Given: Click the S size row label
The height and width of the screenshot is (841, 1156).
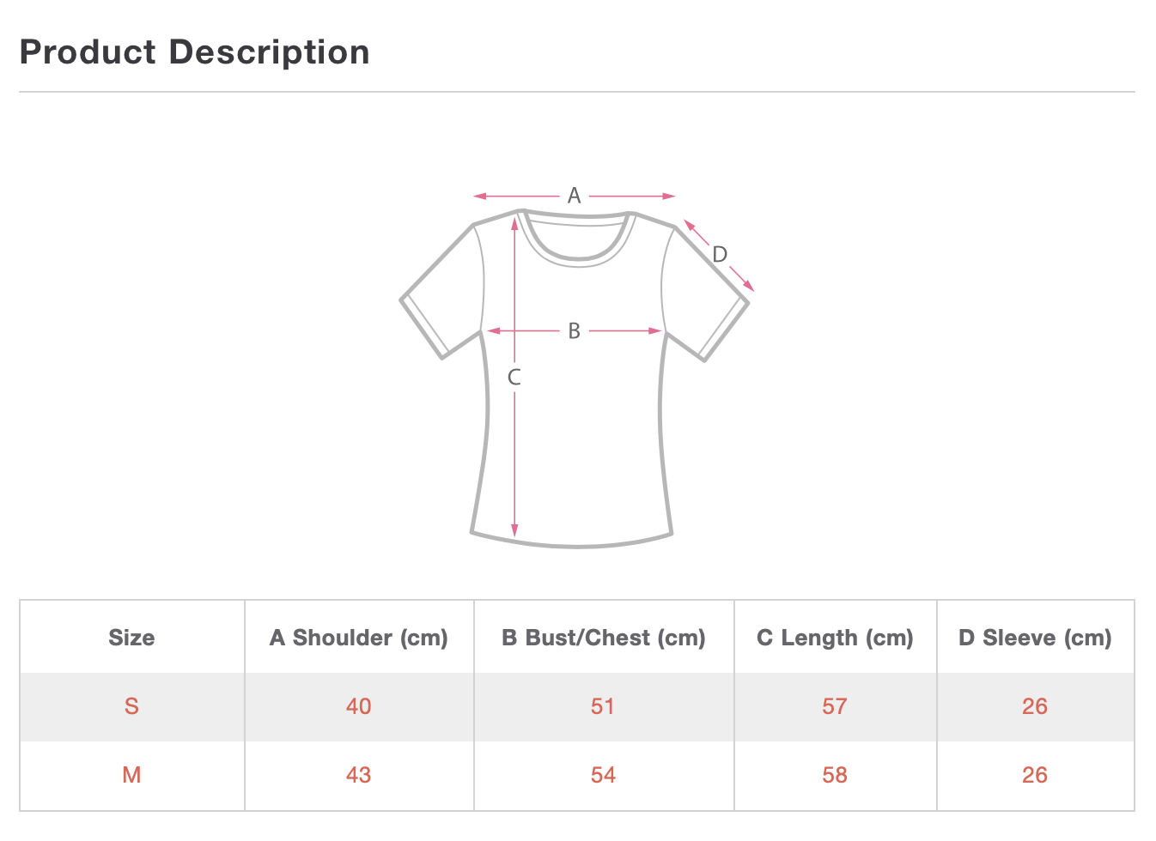Looking at the screenshot, I should pos(131,706).
